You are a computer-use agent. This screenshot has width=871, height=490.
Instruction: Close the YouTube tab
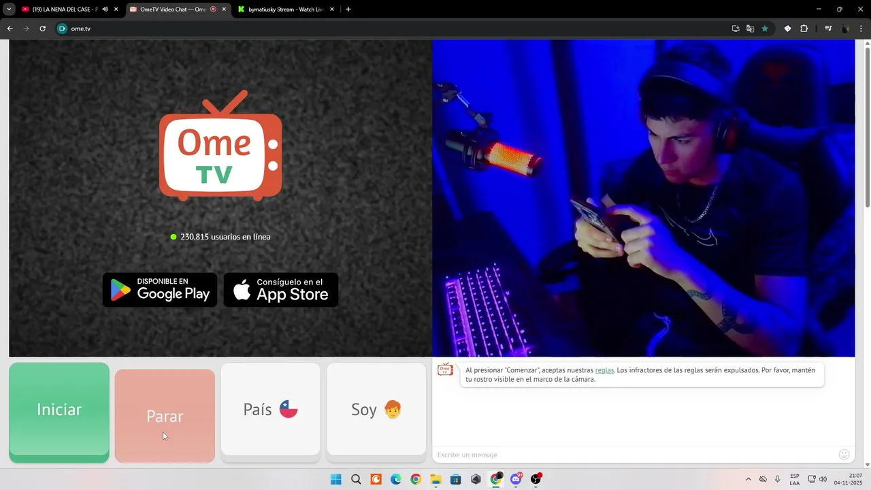tap(116, 10)
